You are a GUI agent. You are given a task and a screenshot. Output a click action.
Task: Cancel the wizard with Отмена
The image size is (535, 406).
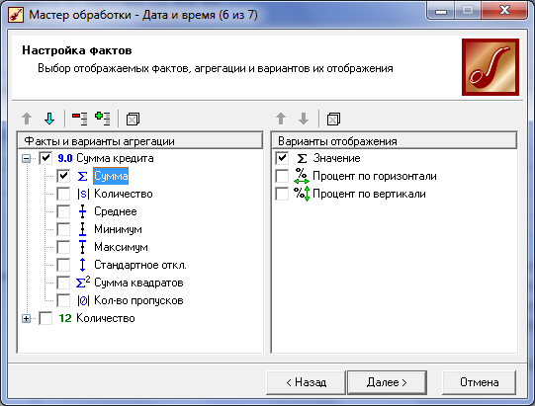pyautogui.click(x=479, y=382)
